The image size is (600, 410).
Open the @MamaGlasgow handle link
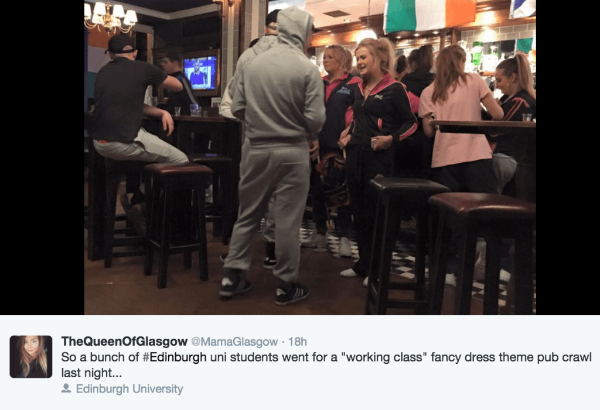pyautogui.click(x=234, y=342)
